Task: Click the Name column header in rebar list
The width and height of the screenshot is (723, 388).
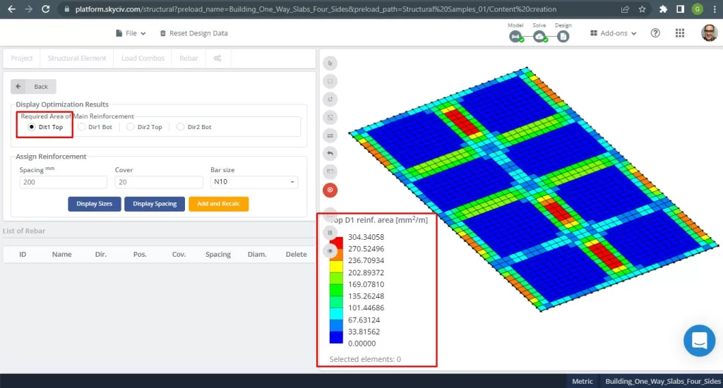Action: tap(62, 255)
